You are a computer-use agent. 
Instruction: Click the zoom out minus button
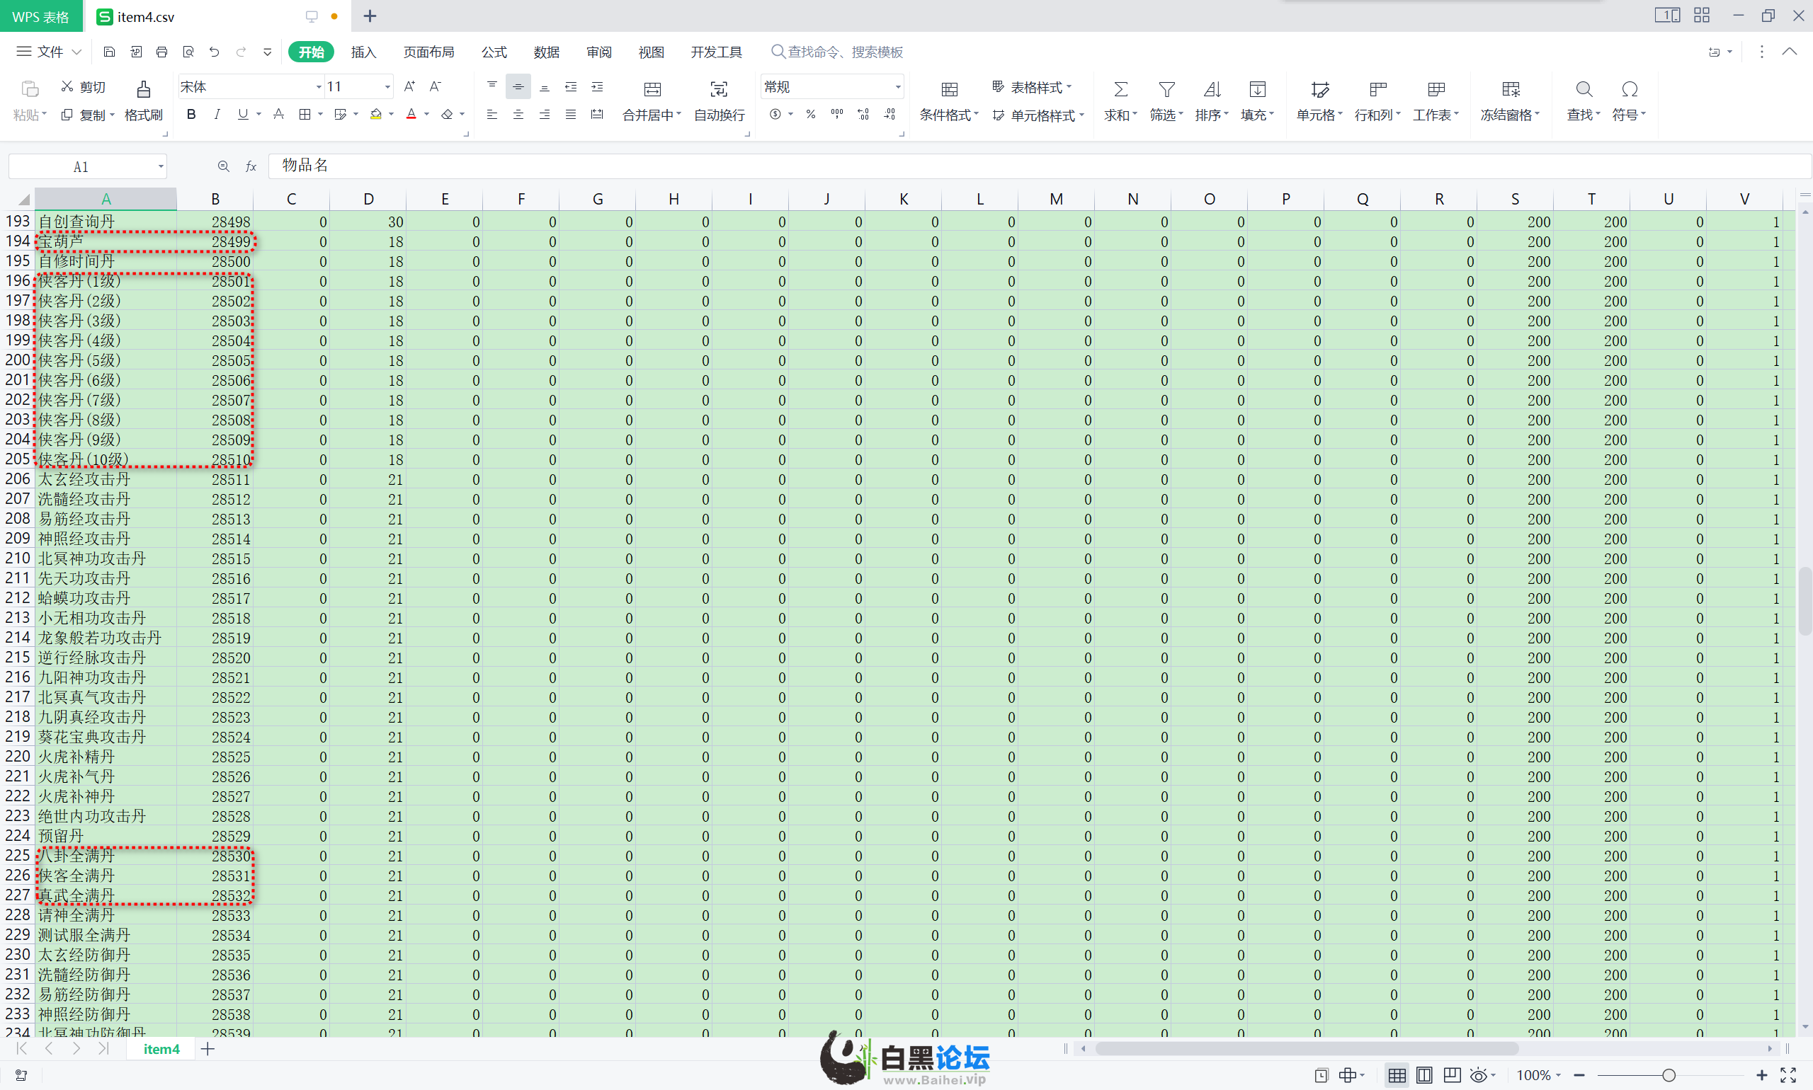click(x=1579, y=1075)
